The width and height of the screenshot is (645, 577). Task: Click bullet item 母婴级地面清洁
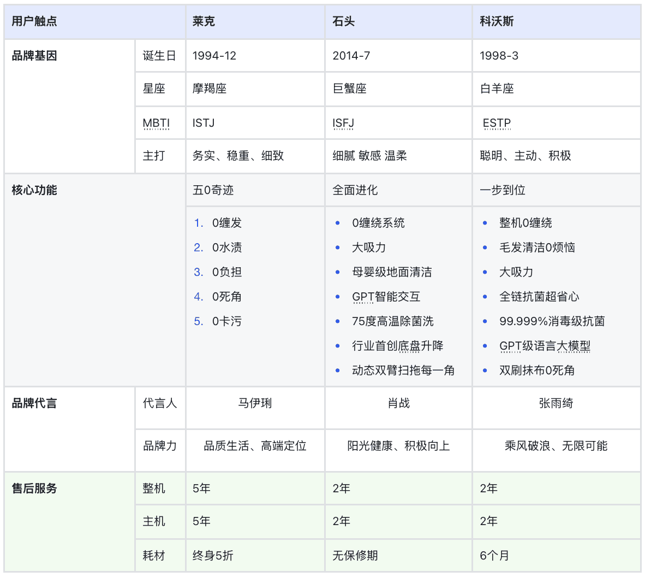(x=392, y=272)
